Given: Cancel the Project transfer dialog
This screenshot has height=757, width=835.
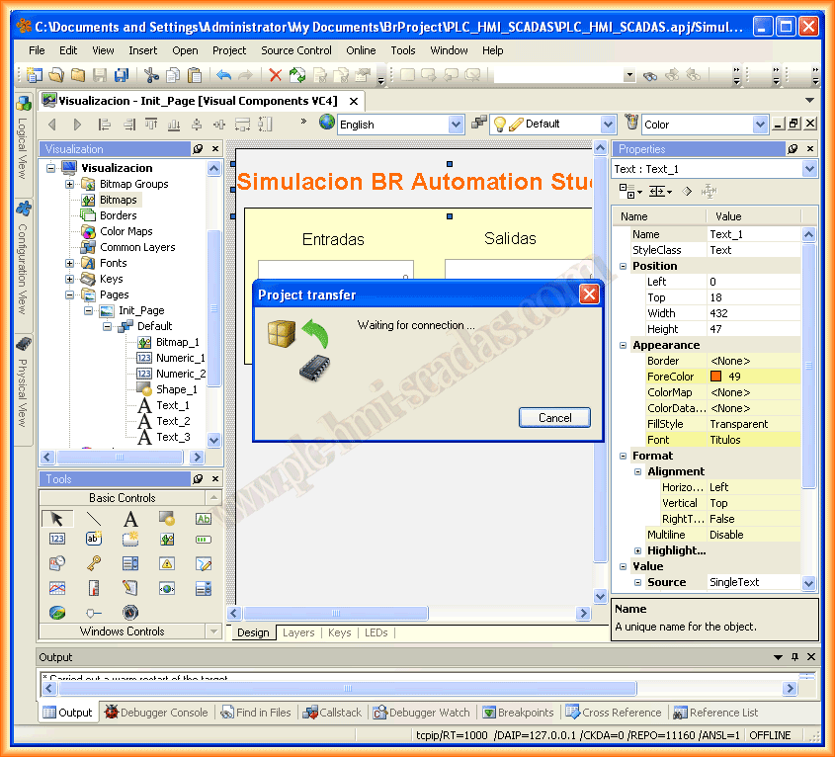Looking at the screenshot, I should [x=554, y=418].
